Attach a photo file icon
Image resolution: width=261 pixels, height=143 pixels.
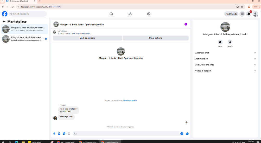pos(59,134)
